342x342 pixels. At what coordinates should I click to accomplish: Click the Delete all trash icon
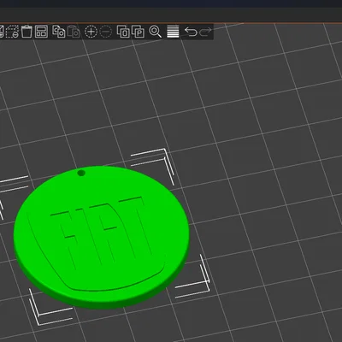click(x=27, y=32)
